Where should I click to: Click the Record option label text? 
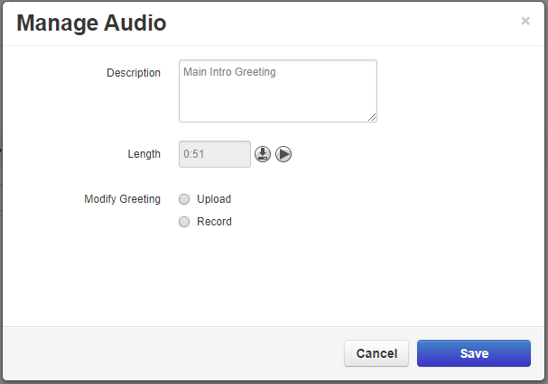[x=214, y=222]
